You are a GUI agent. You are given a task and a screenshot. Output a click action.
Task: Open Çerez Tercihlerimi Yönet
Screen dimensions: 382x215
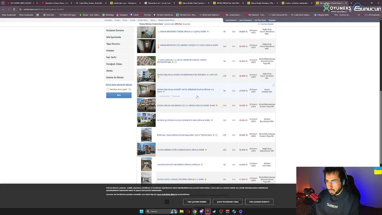[228, 202]
